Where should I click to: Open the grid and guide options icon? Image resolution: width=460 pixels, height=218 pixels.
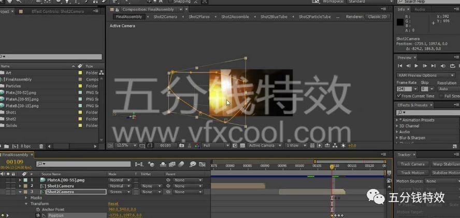coord(142,146)
